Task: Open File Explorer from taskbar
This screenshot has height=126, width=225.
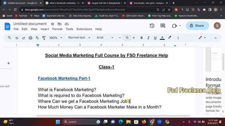Action: click(128, 122)
